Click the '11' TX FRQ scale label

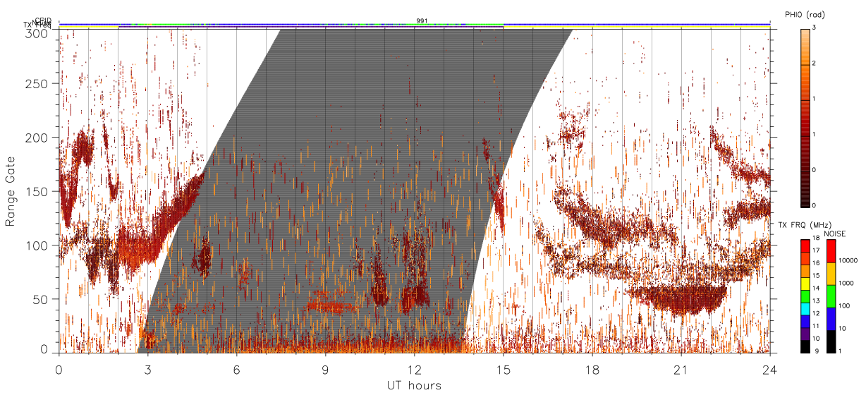pyautogui.click(x=816, y=326)
